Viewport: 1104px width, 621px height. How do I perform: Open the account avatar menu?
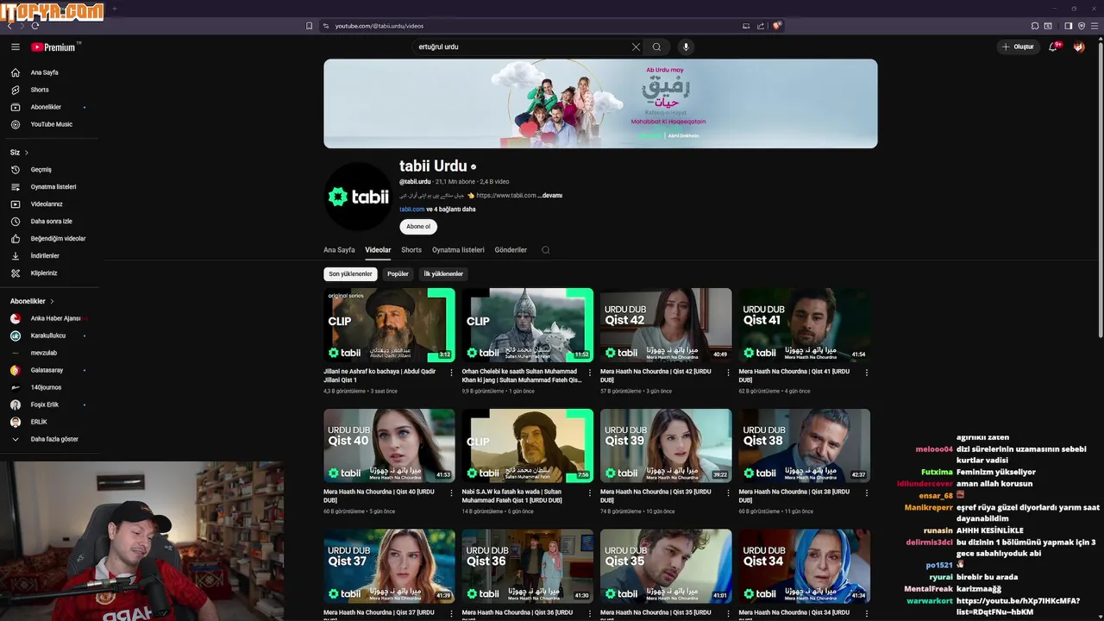coord(1079,47)
